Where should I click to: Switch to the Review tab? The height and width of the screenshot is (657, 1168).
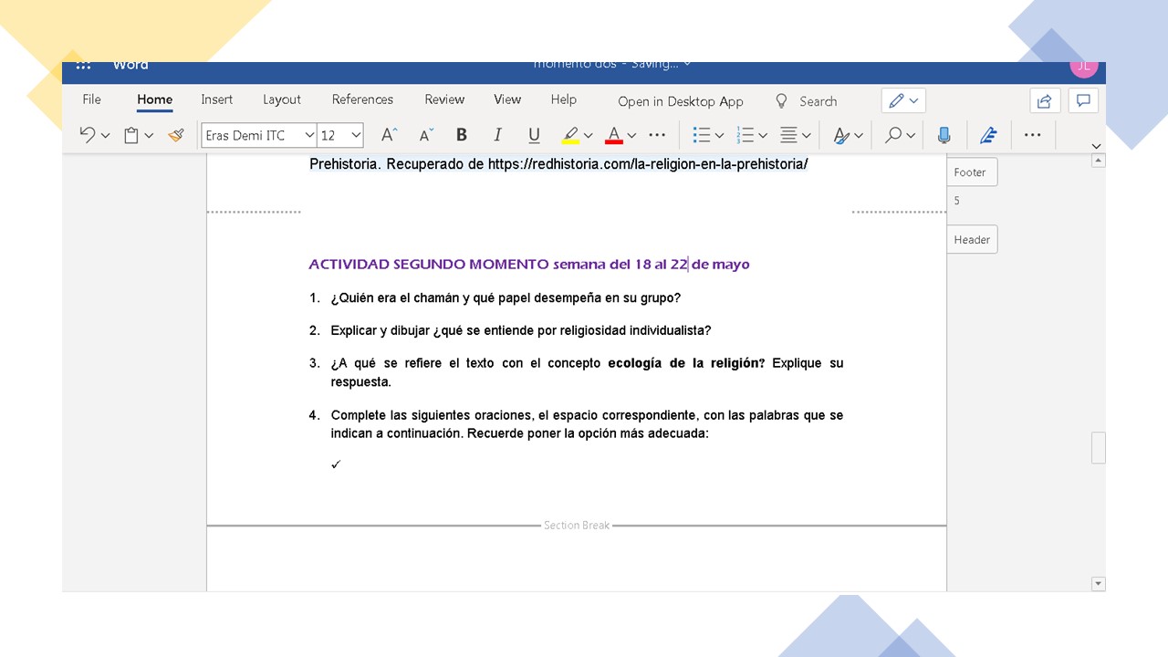(x=444, y=99)
